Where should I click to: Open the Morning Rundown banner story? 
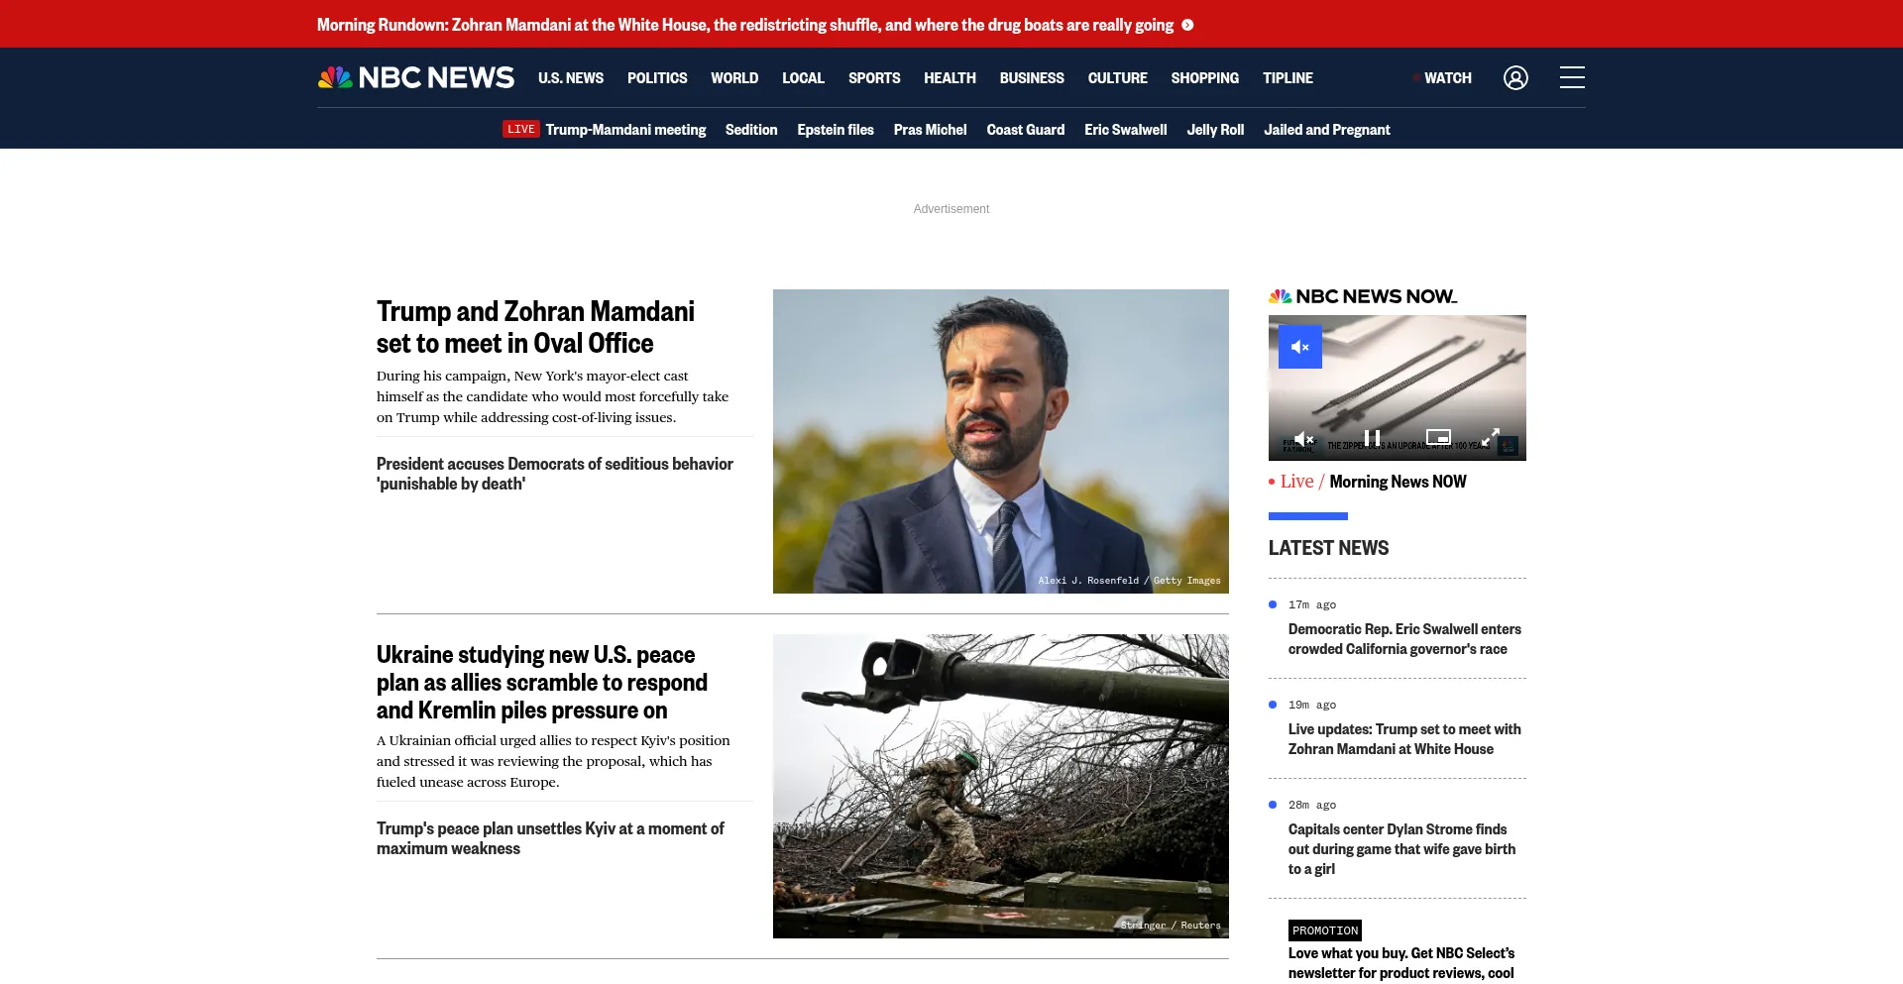coord(745,25)
